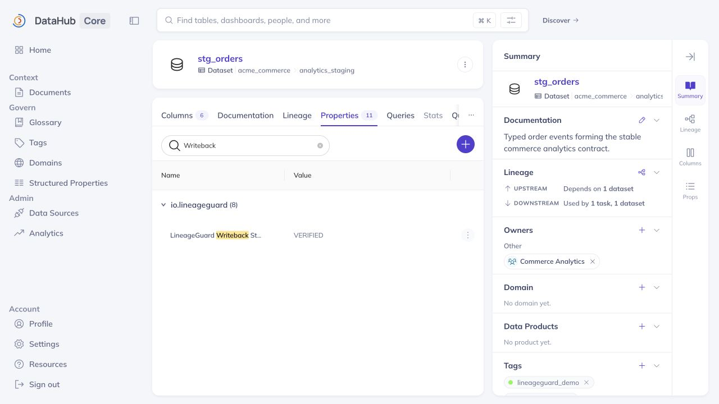Select Summary icon in right rail
This screenshot has width=719, height=404.
pyautogui.click(x=690, y=90)
